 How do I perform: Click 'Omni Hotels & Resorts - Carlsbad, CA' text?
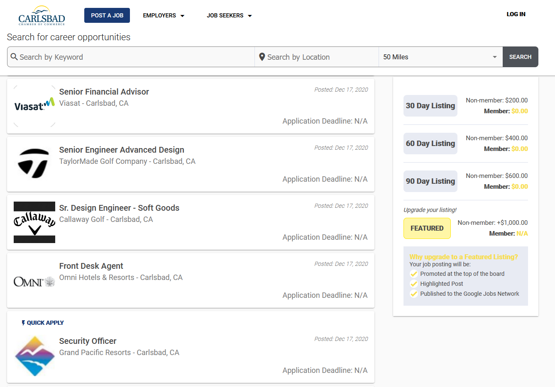coord(121,277)
